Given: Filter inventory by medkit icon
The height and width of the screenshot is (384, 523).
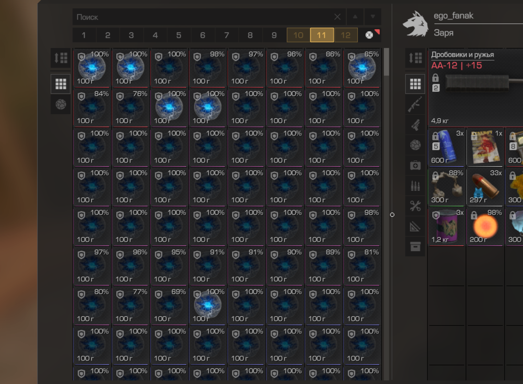Looking at the screenshot, I should click(415, 166).
